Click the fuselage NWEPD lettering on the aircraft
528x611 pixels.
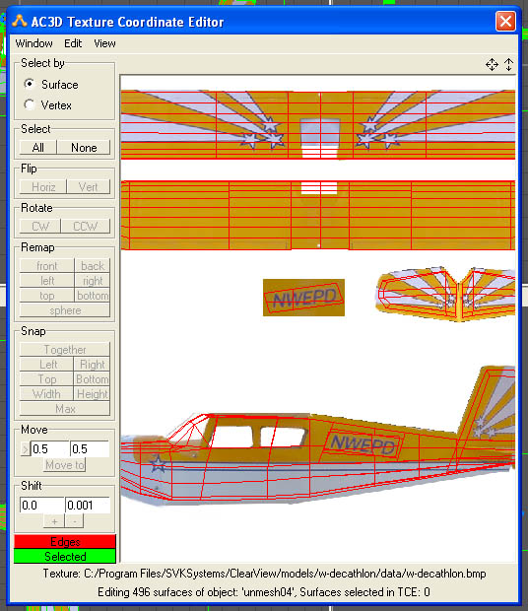click(363, 444)
